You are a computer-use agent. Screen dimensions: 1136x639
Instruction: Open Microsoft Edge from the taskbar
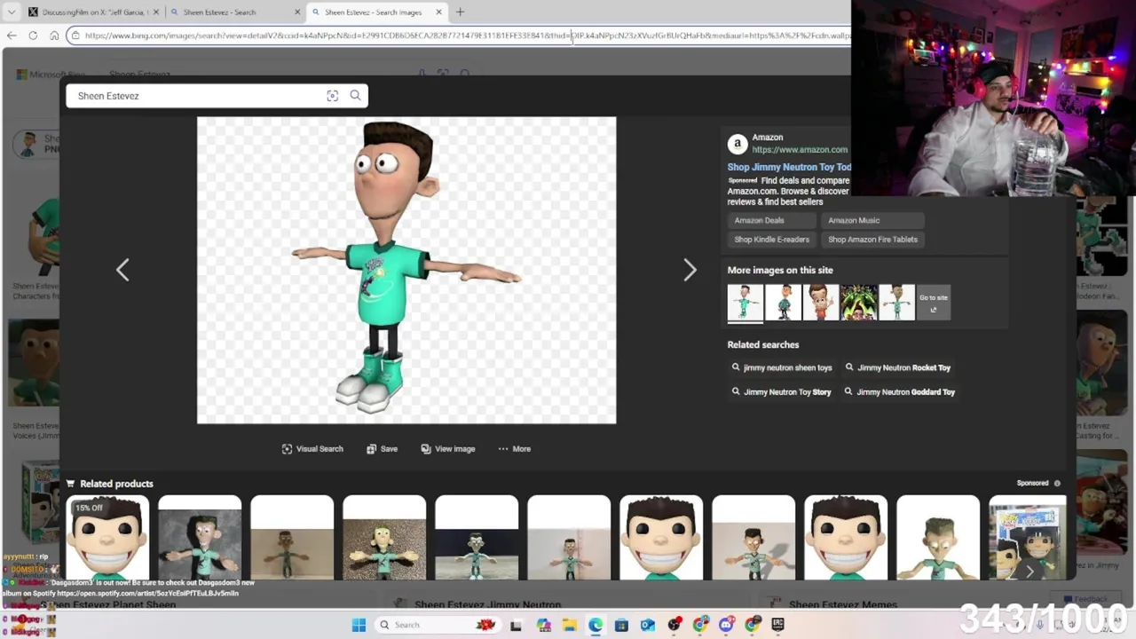[x=596, y=625]
